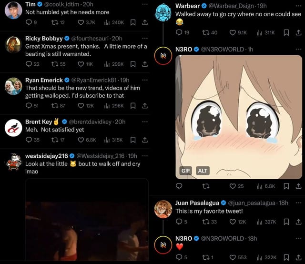Viewport: 305px width, 264px height.
Task: Bookmark Juan Pasalagua's tweet
Action: click(286, 221)
